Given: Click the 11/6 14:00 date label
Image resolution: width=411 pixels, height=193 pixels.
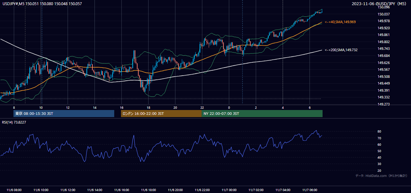Looking at the screenshot, I should 95,190.
